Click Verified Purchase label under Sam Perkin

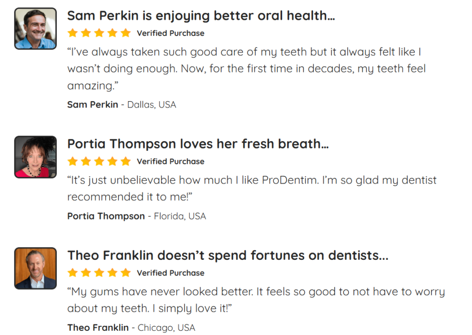click(171, 33)
